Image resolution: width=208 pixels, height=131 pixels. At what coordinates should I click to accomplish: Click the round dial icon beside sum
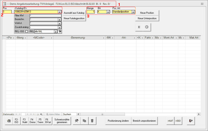tap(146, 27)
